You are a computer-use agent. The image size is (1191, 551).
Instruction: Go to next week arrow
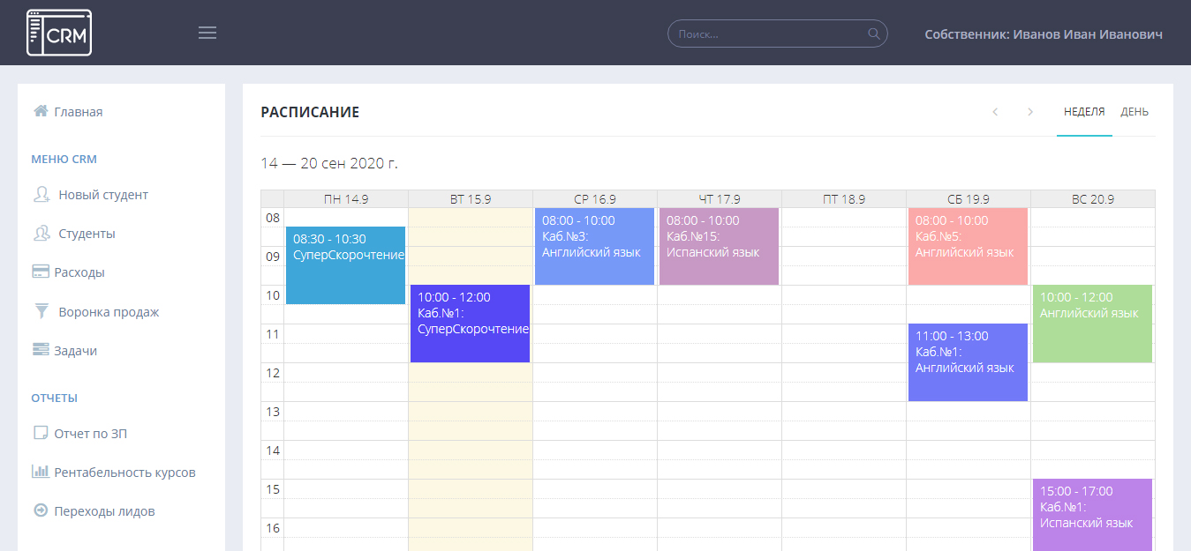(1029, 112)
